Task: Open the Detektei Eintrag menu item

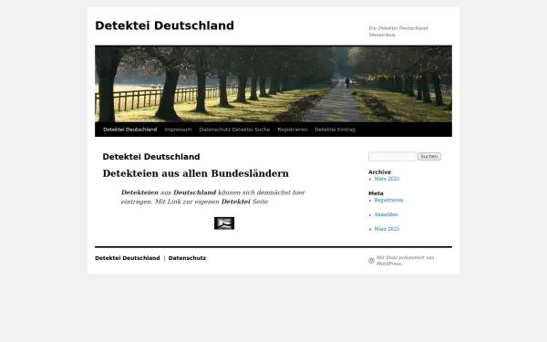Action: pos(335,130)
